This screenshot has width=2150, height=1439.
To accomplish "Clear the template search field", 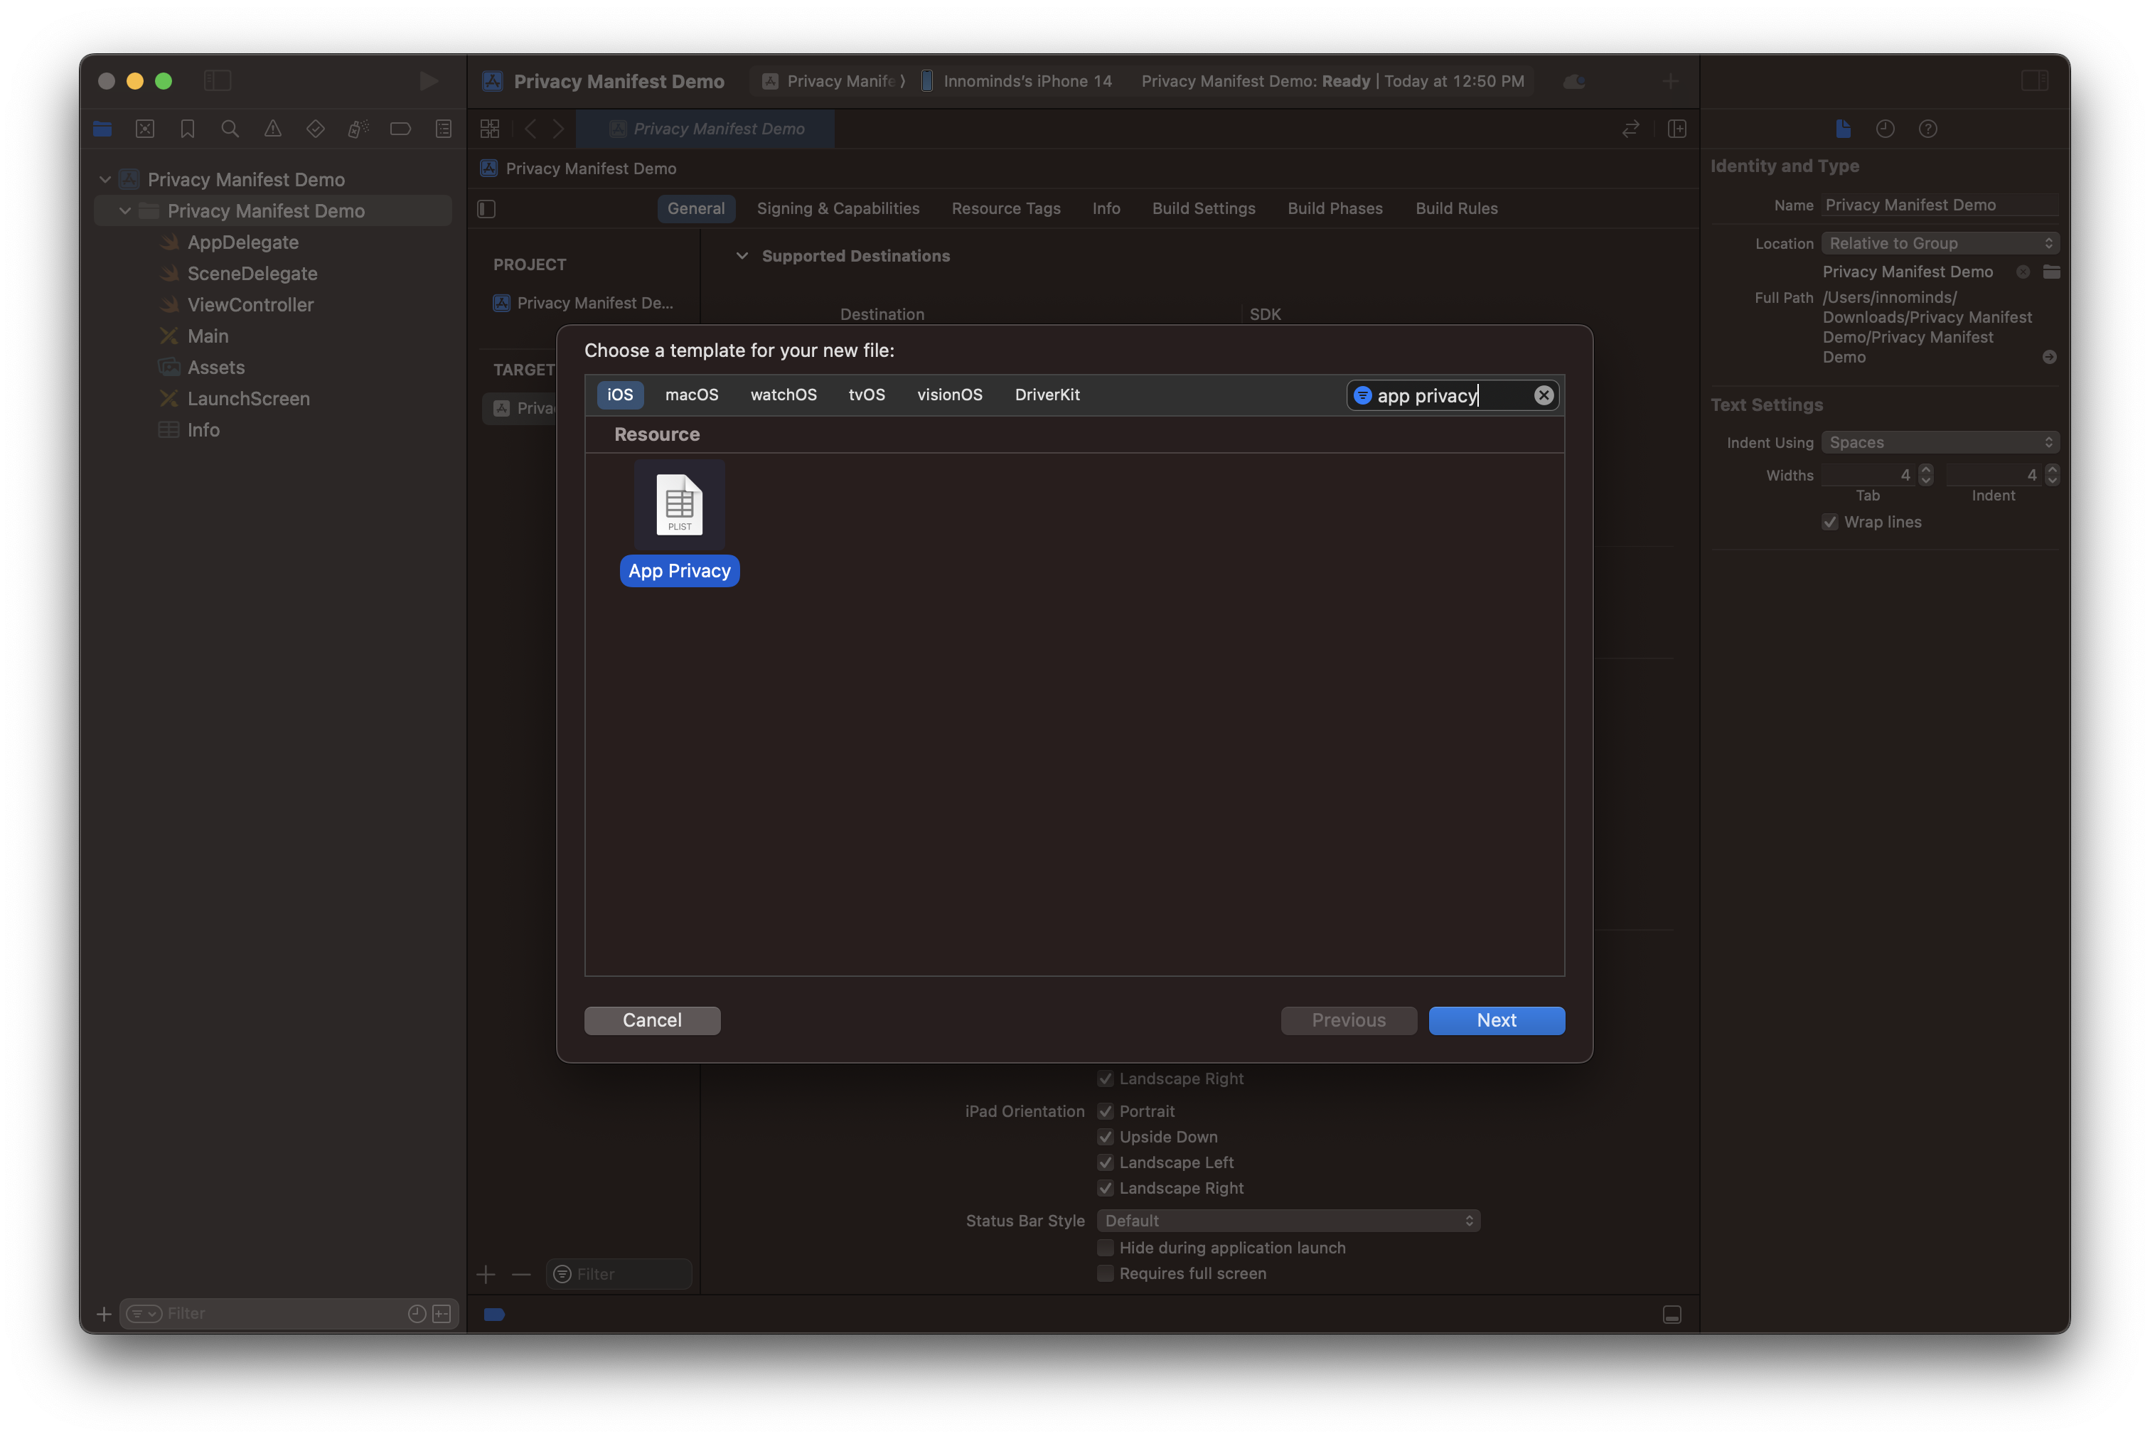I will coord(1544,395).
